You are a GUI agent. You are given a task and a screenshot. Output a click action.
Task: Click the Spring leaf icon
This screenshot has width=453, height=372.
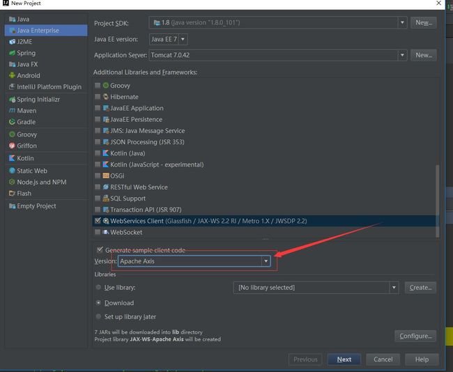[12, 53]
